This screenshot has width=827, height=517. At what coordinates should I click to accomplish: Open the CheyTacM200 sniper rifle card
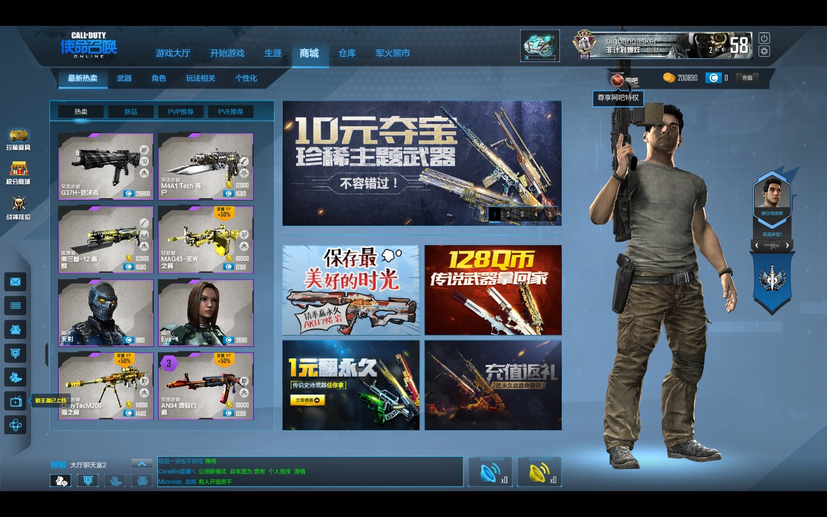pyautogui.click(x=106, y=386)
